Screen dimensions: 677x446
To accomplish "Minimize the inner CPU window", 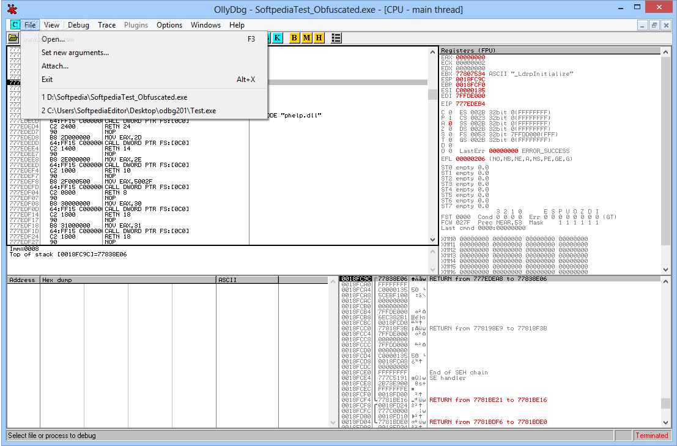I will point(643,25).
